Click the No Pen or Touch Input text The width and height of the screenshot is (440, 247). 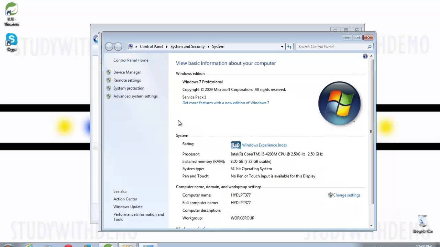pos(273,176)
